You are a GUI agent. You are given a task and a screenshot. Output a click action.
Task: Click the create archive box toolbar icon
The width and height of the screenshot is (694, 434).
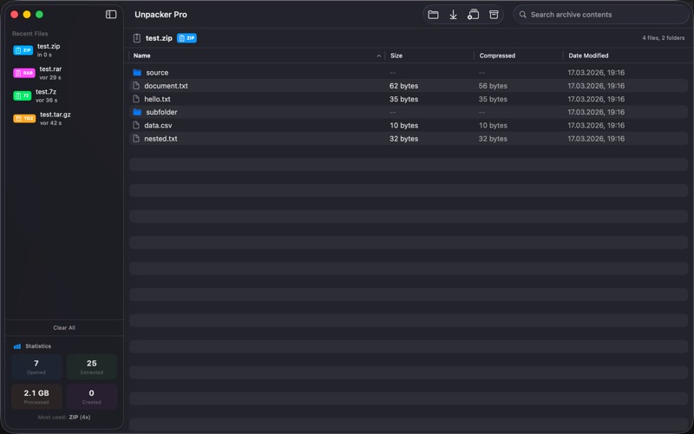click(x=494, y=15)
